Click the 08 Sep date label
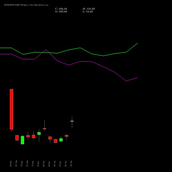 pos(66,164)
